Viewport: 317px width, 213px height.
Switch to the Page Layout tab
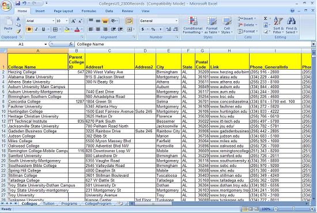point(63,11)
